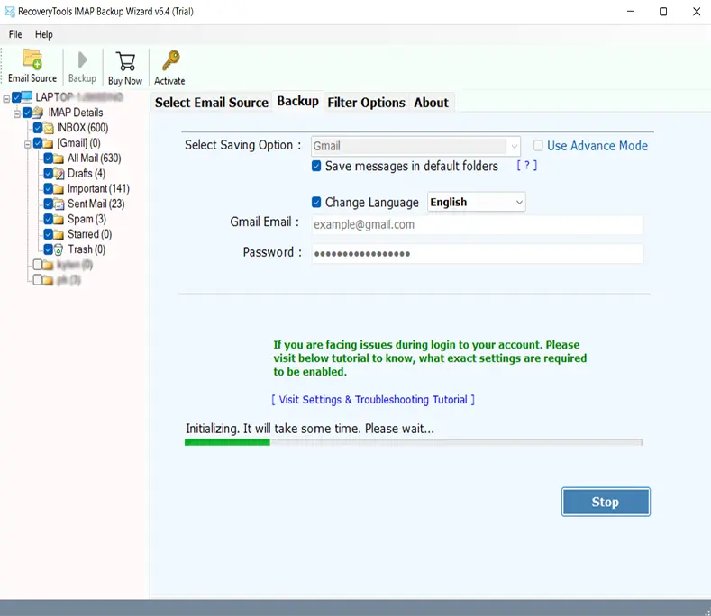Viewport: 711px width, 616px height.
Task: Click the Starred folder icon
Action: coord(58,234)
